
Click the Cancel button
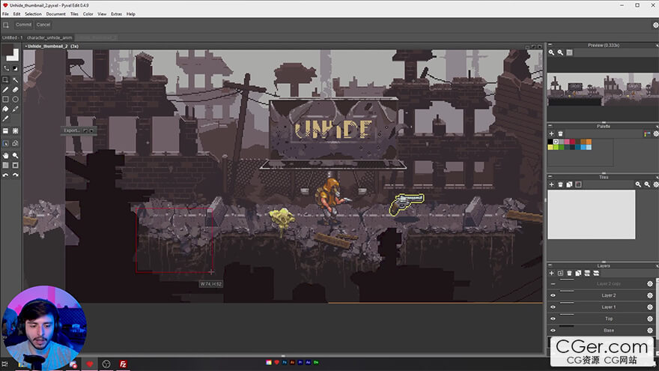[43, 25]
